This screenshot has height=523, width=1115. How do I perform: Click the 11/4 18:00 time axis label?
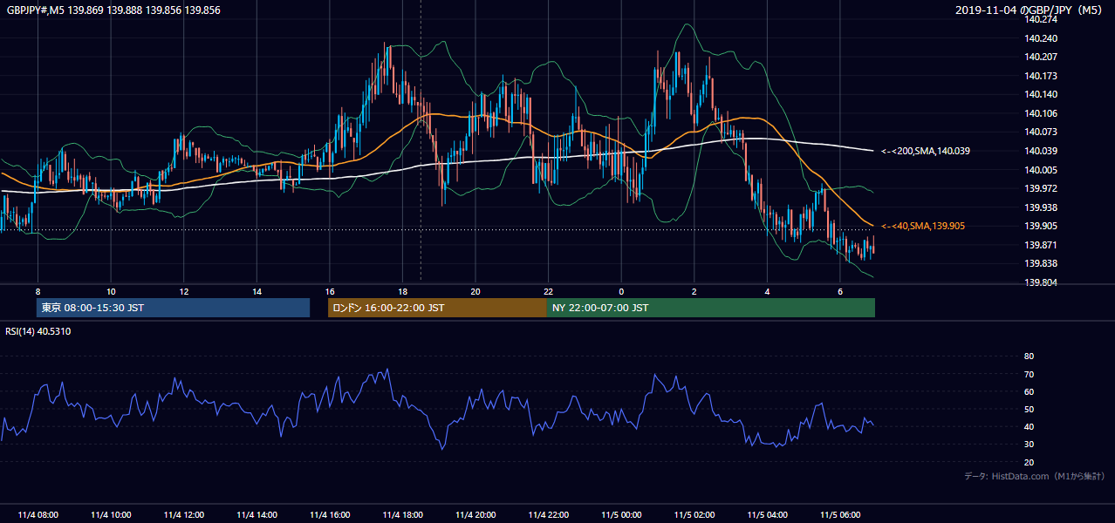pyautogui.click(x=402, y=514)
